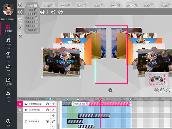The height and width of the screenshot is (129, 172).
Task: Switch to the 第02页 tab
Action: tap(47, 6)
